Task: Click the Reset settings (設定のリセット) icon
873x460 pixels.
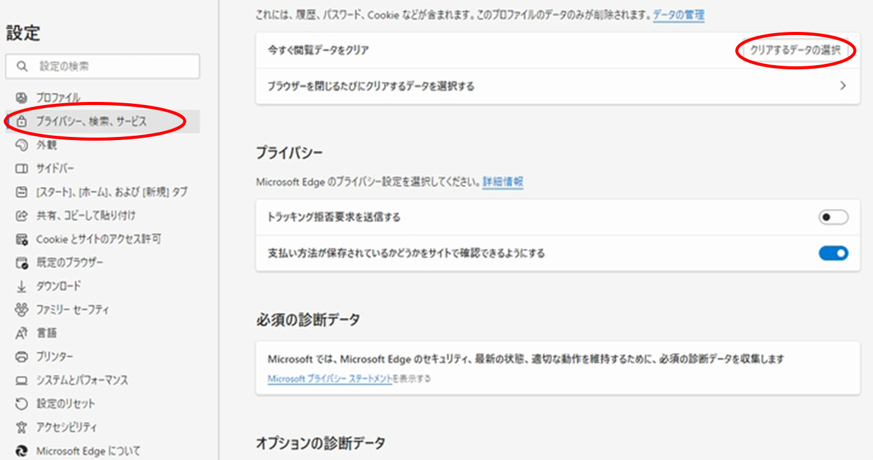Action: [x=22, y=403]
